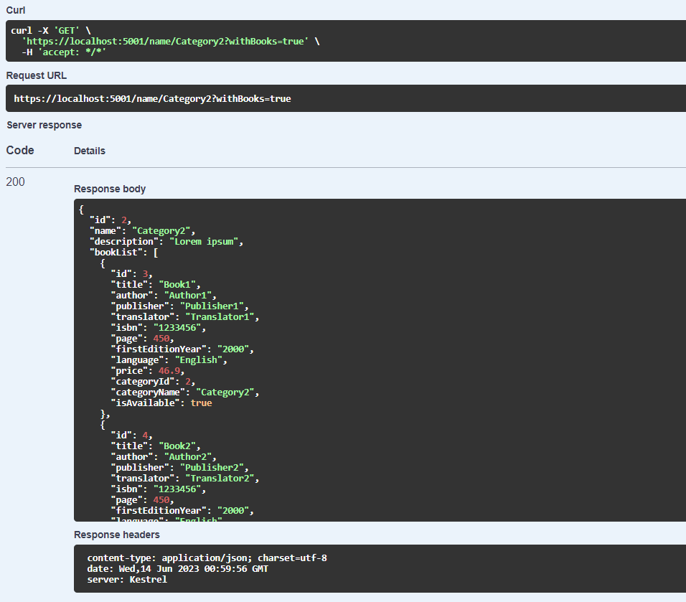Click the "isAvailable": true line
This screenshot has width=686, height=602.
tap(161, 403)
